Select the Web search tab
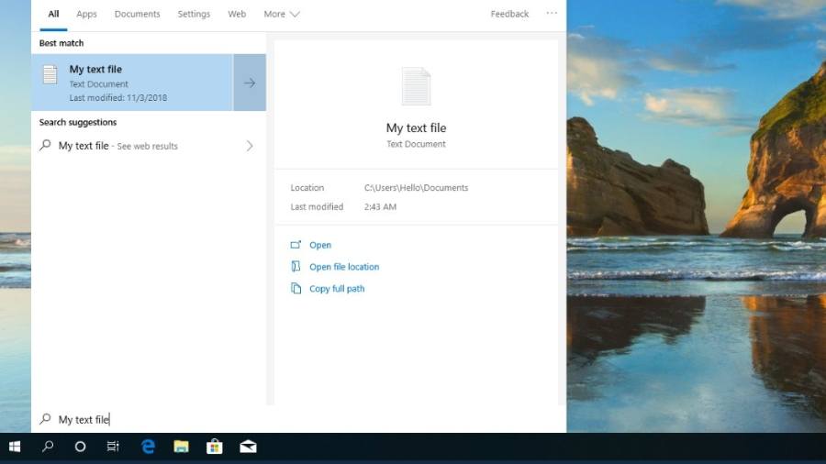Viewport: 826px width, 464px height. (x=237, y=14)
